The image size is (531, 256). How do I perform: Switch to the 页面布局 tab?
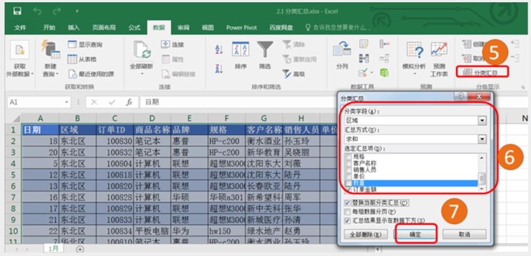click(104, 28)
